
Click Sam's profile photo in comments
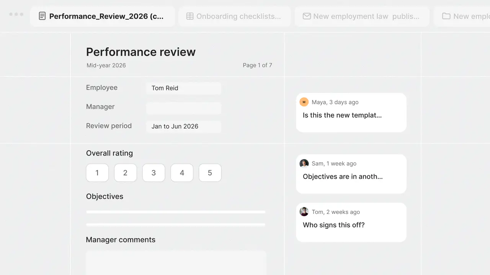click(304, 163)
